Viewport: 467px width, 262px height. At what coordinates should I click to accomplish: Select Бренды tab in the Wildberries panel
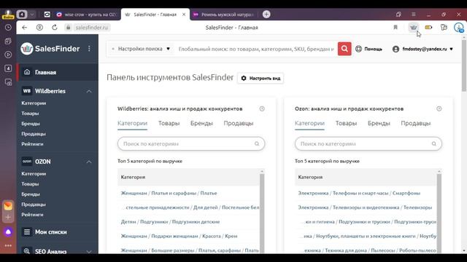tap(201, 123)
